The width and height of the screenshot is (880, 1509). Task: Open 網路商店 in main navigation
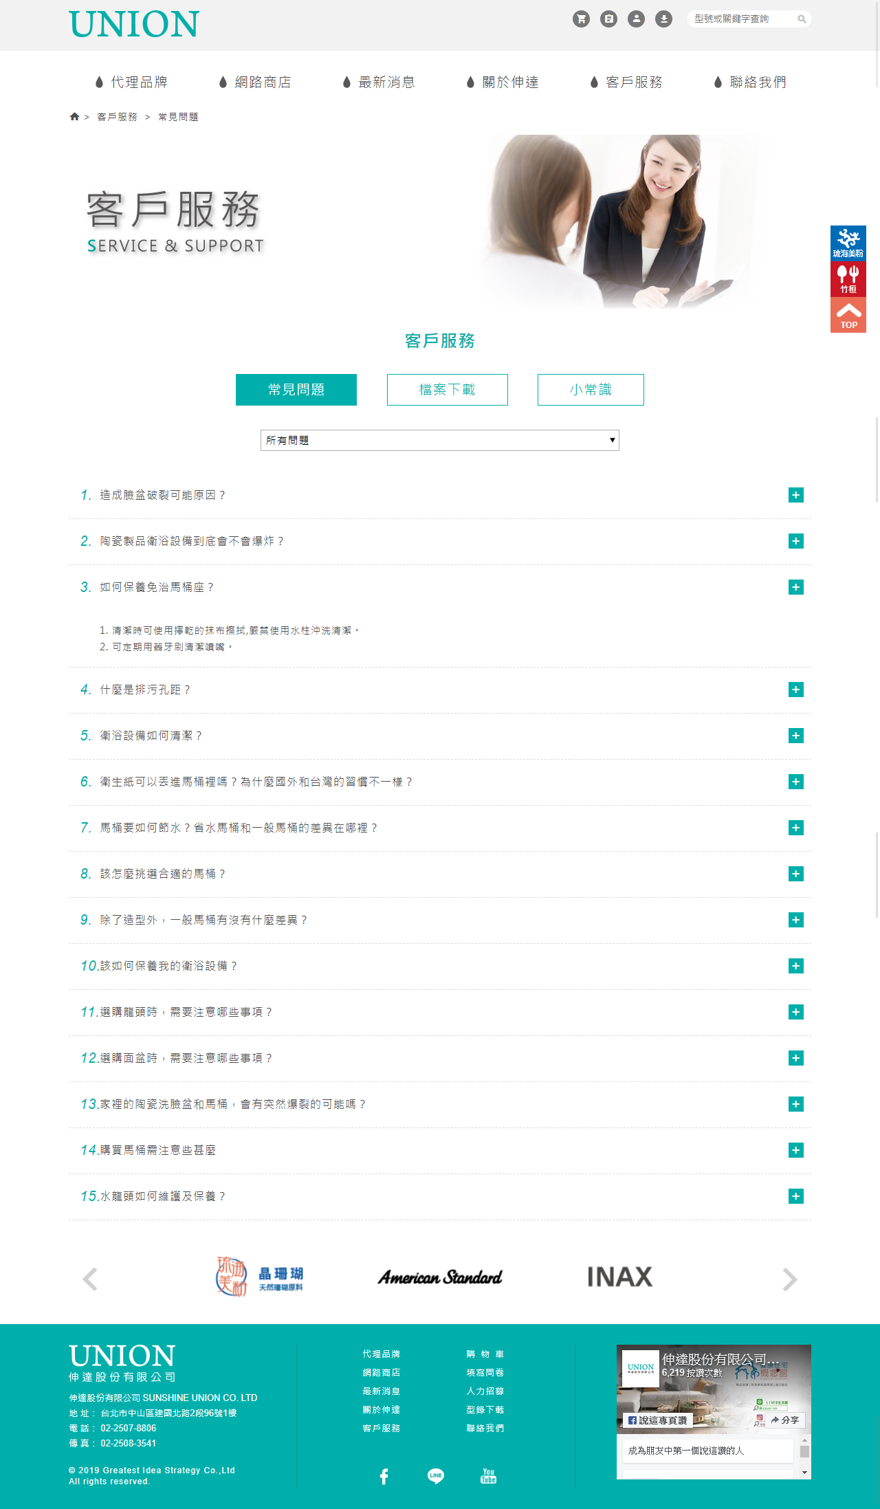[255, 82]
